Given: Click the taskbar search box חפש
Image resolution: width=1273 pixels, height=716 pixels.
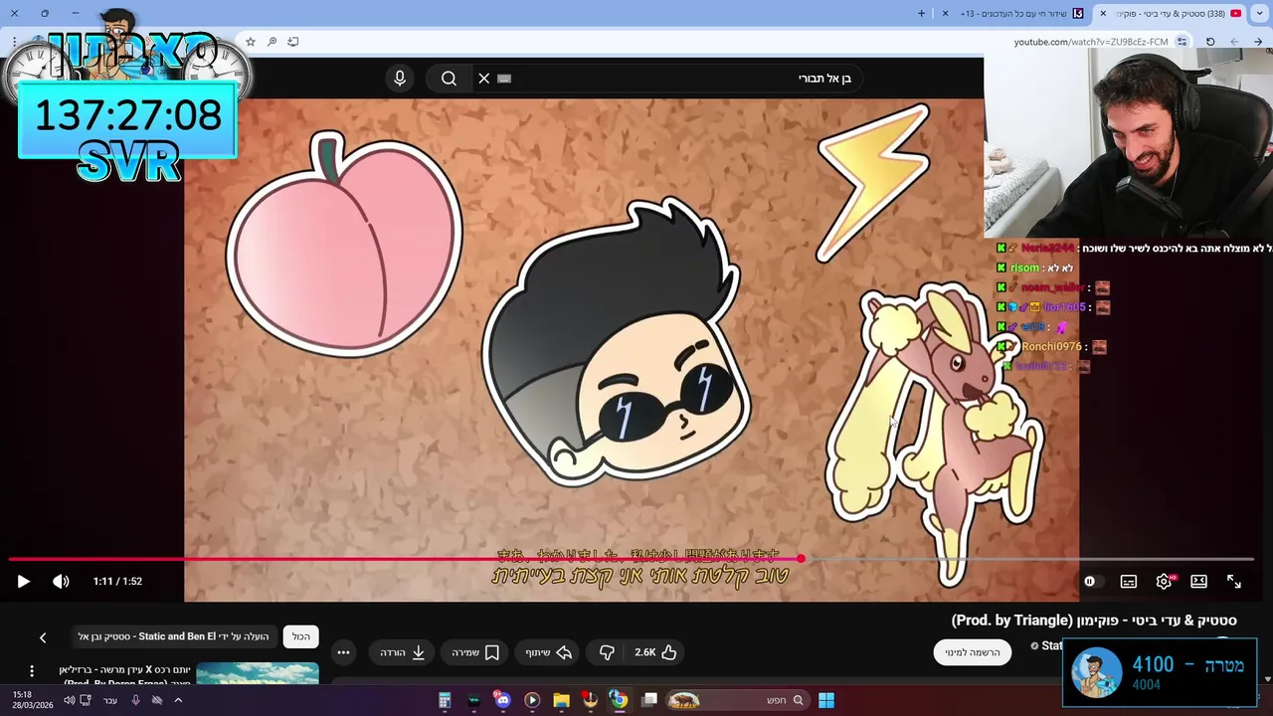Looking at the screenshot, I should 737,700.
